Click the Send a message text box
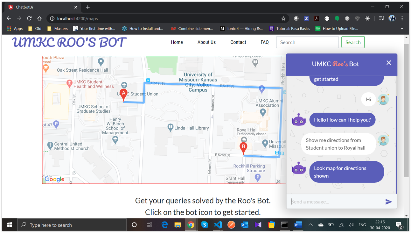411x233 pixels. pyautogui.click(x=336, y=202)
